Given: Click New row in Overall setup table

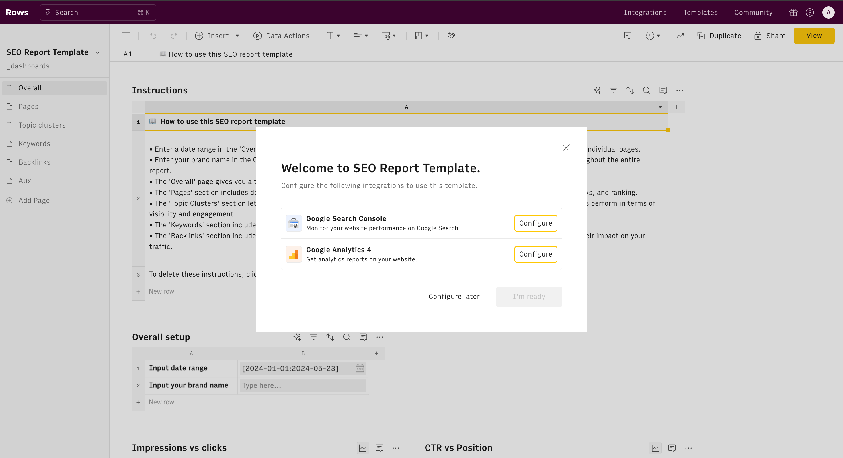Looking at the screenshot, I should [161, 402].
